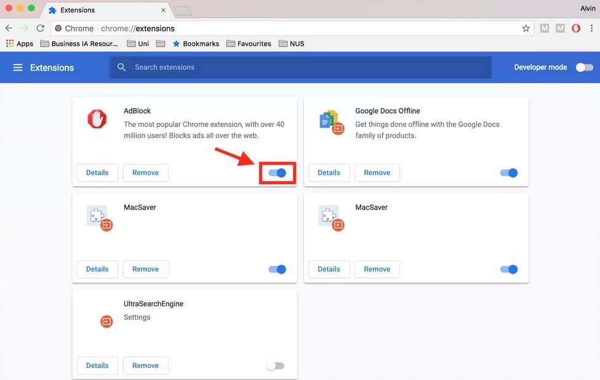Remove the AdBlock extension

click(x=145, y=173)
